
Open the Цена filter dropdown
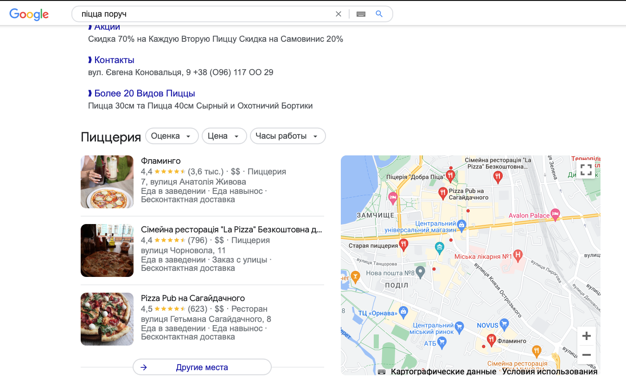click(224, 136)
